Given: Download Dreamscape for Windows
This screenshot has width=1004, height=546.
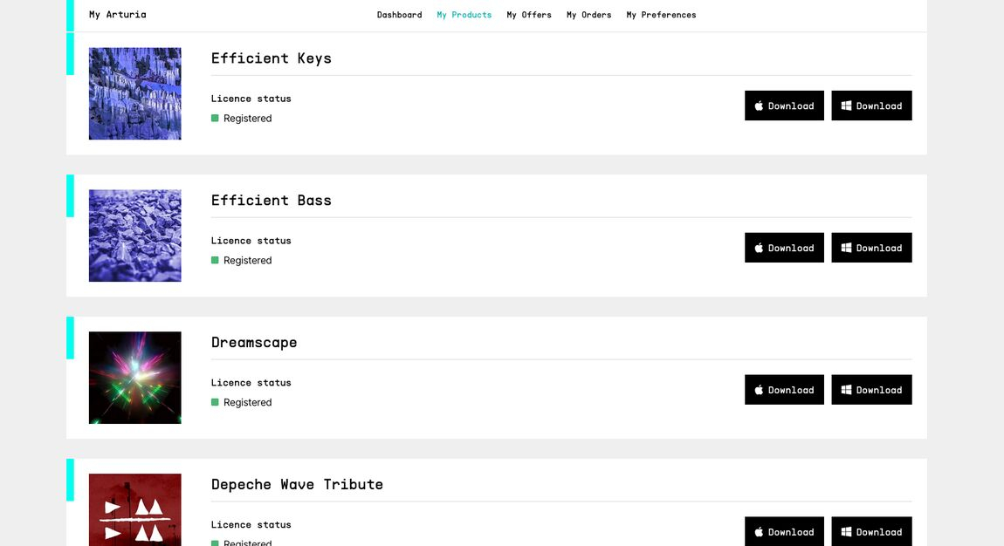Looking at the screenshot, I should 871,390.
